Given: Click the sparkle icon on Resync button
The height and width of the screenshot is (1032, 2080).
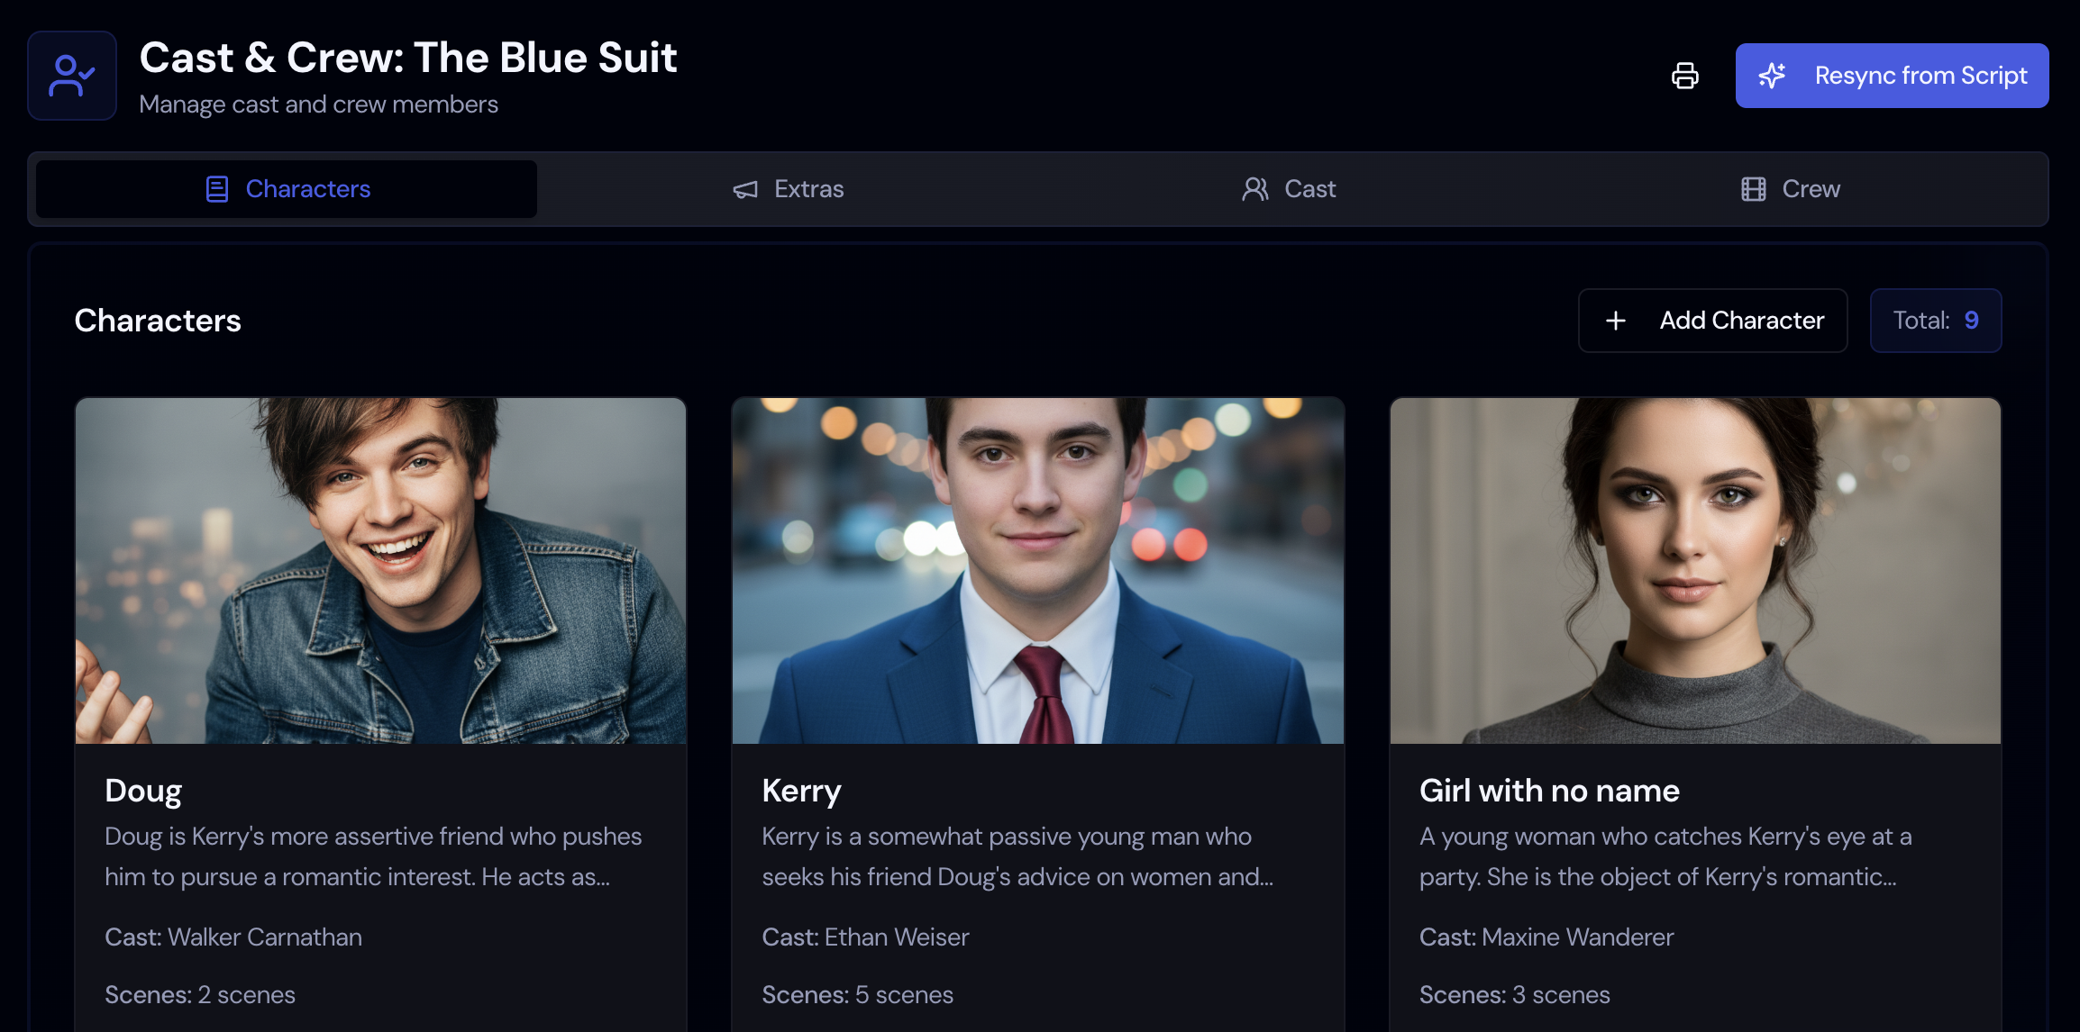Looking at the screenshot, I should [x=1772, y=76].
